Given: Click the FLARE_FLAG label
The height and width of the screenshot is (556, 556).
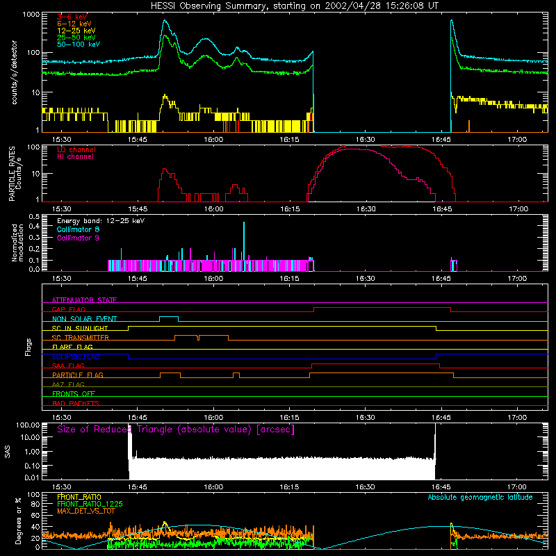Looking at the screenshot, I should [72, 347].
